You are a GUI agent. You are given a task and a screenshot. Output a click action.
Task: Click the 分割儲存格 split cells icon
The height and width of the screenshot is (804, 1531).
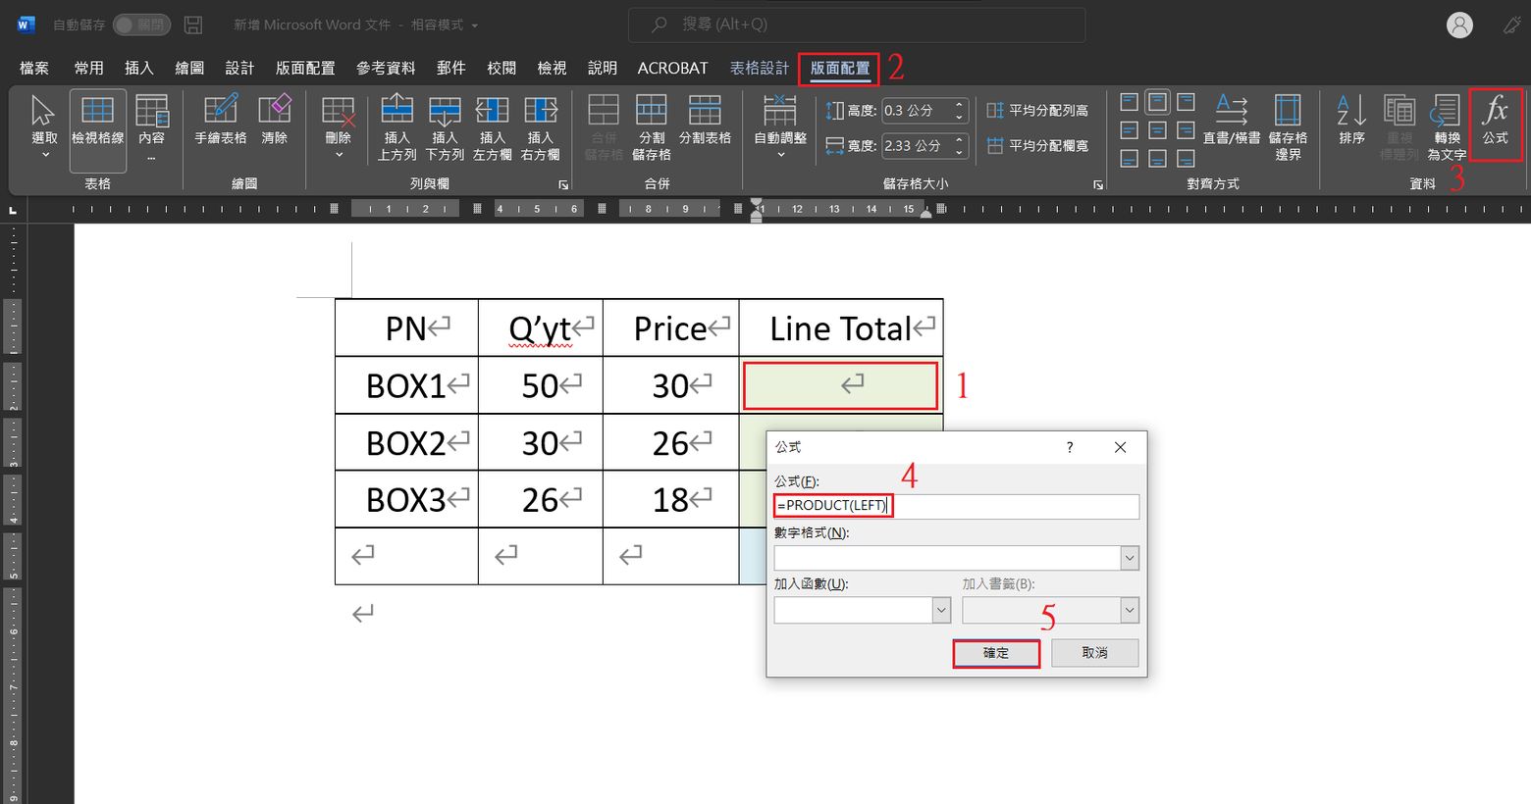[x=651, y=126]
